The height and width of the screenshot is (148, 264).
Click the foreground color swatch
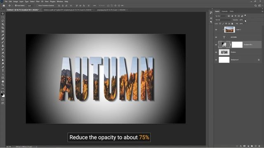pyautogui.click(x=2, y=95)
